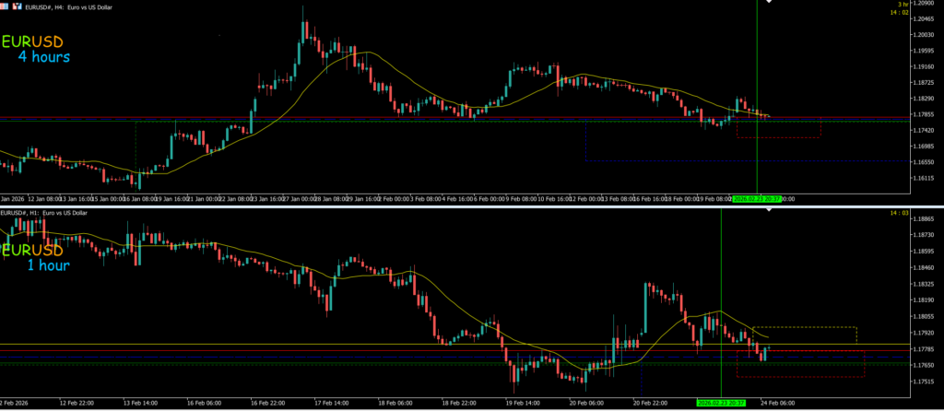This screenshot has height=411, width=944.
Task: Click the '20 Feb 22:00' time label
Action: pos(650,403)
